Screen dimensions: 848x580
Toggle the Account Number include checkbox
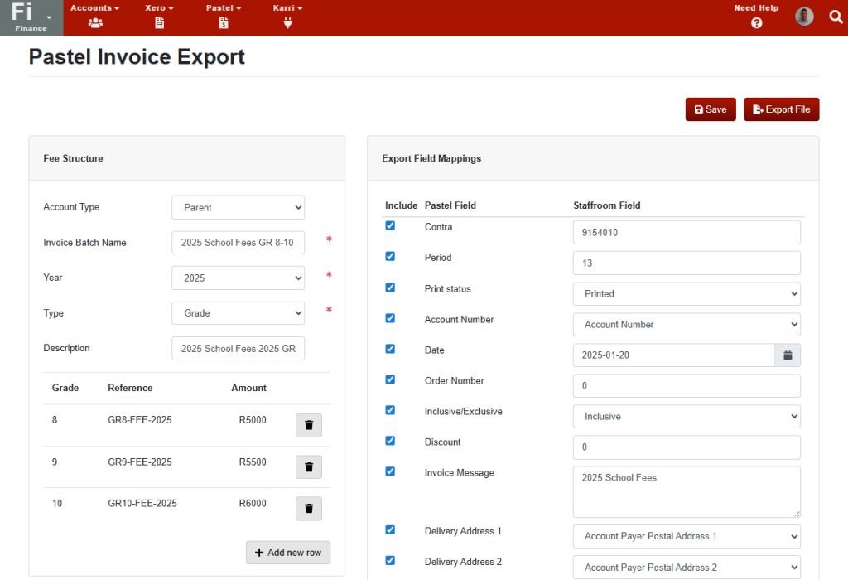pos(390,318)
